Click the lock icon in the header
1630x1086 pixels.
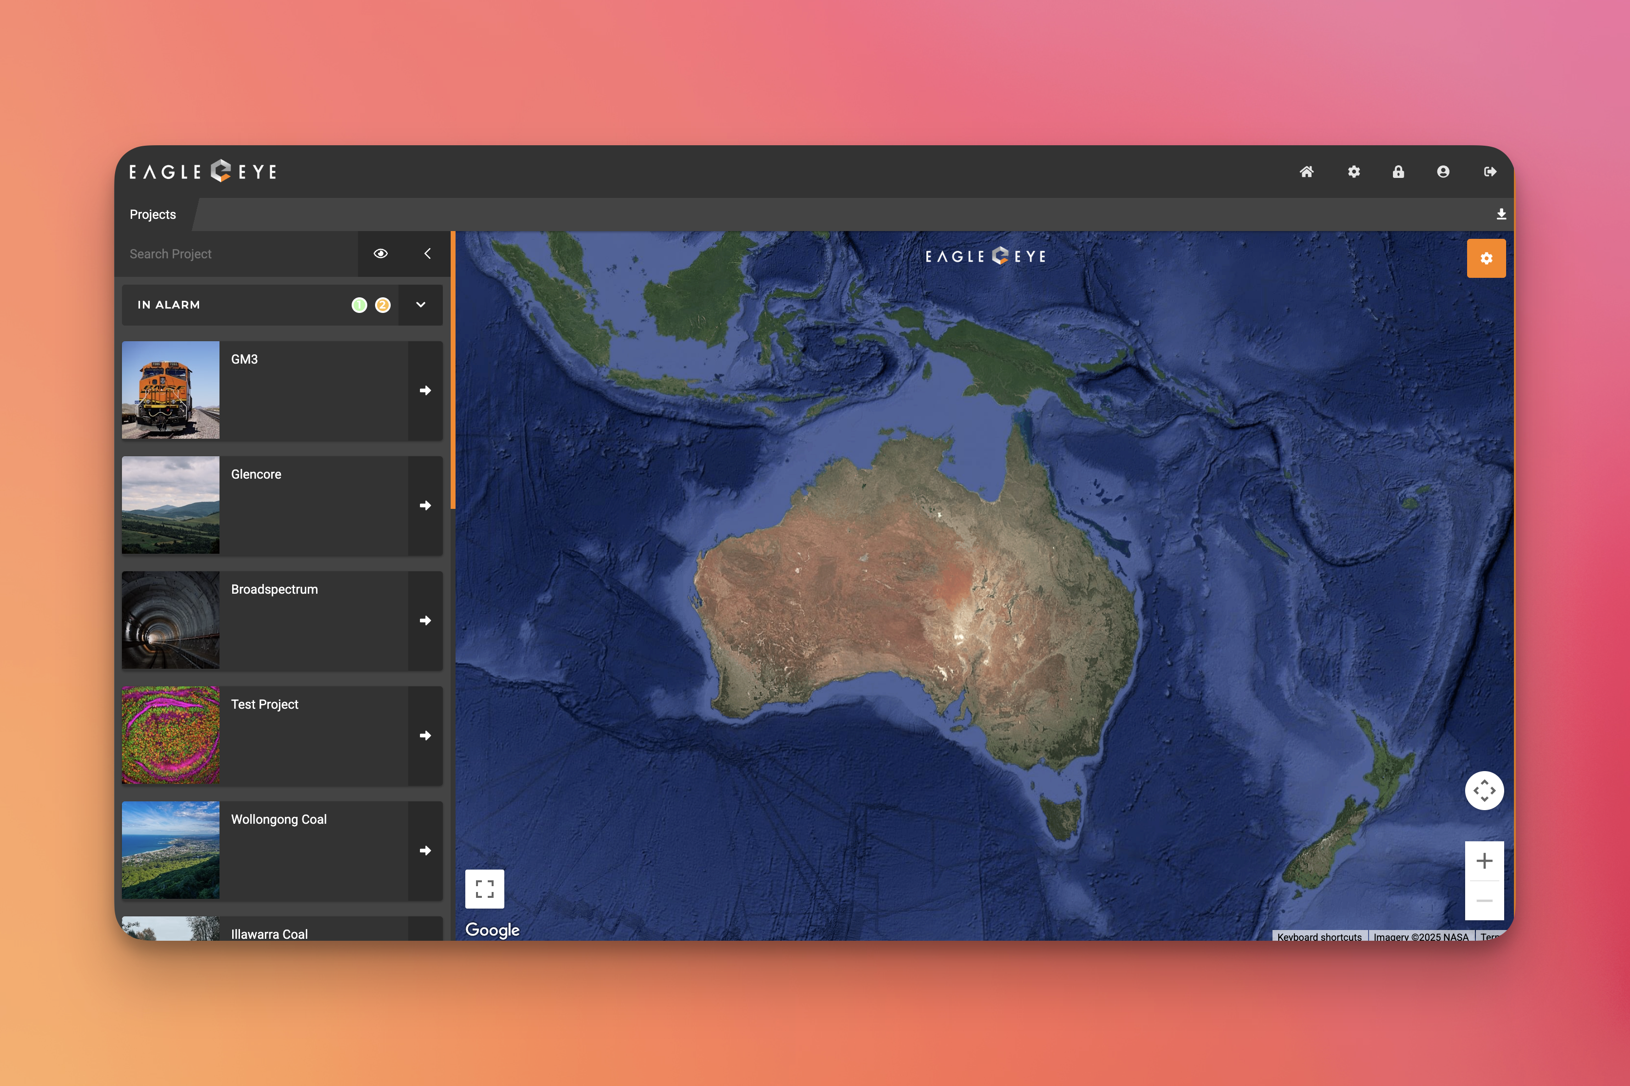[1398, 172]
